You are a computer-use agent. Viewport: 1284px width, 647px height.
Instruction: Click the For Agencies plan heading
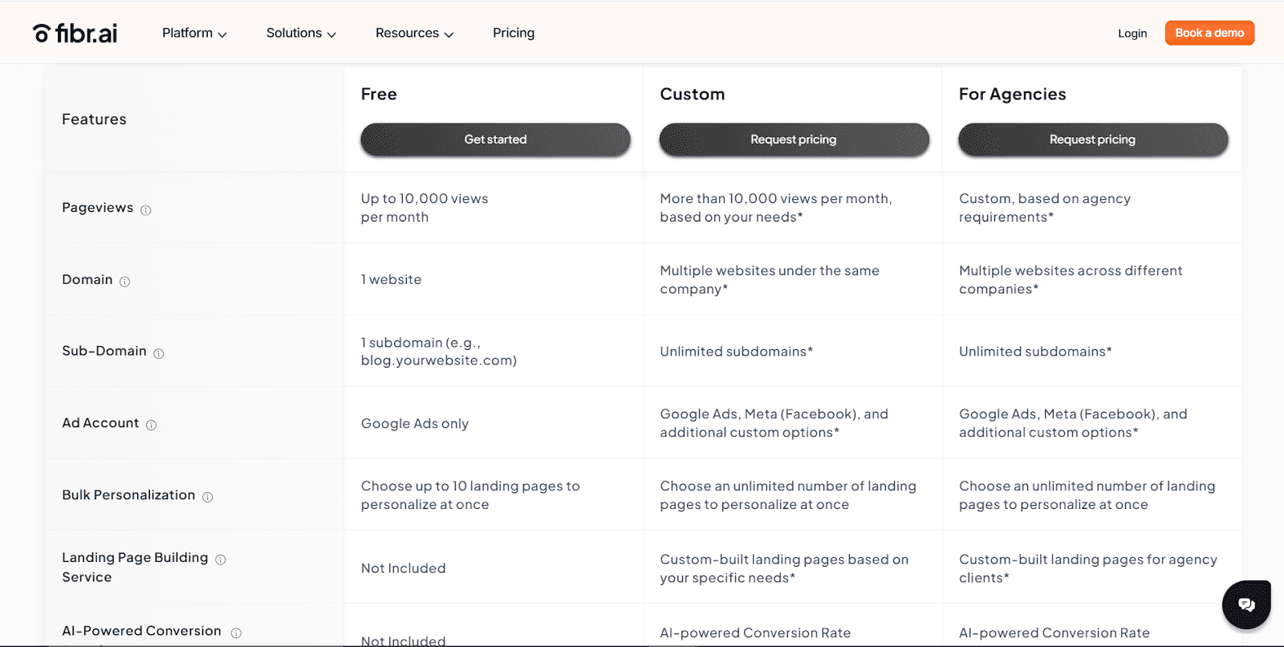(1012, 94)
